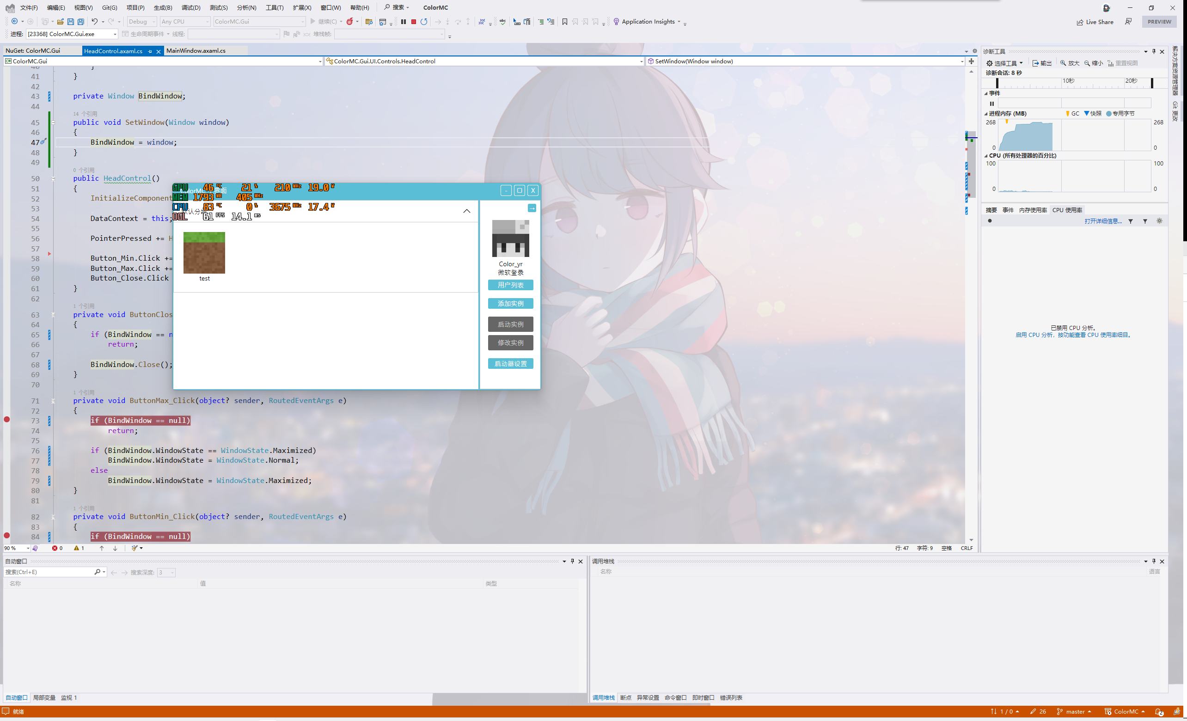Click the Restart debugging icon

(424, 22)
